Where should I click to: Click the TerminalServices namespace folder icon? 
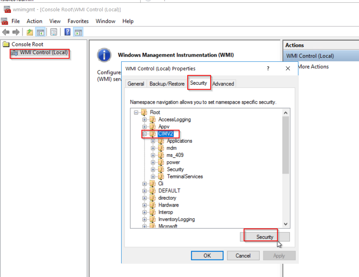point(161,177)
